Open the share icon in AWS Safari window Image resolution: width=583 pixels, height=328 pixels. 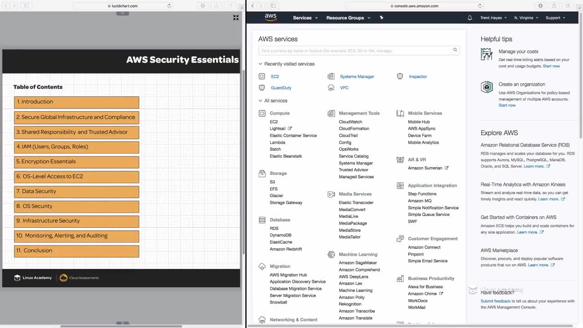(x=554, y=6)
